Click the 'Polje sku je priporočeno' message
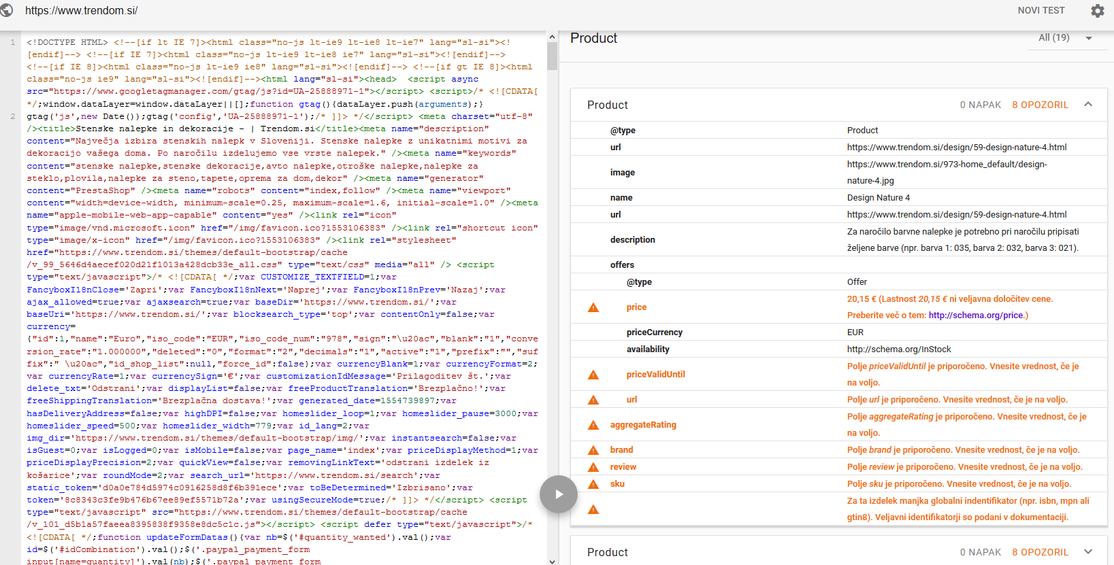Image resolution: width=1114 pixels, height=565 pixels. [960, 484]
